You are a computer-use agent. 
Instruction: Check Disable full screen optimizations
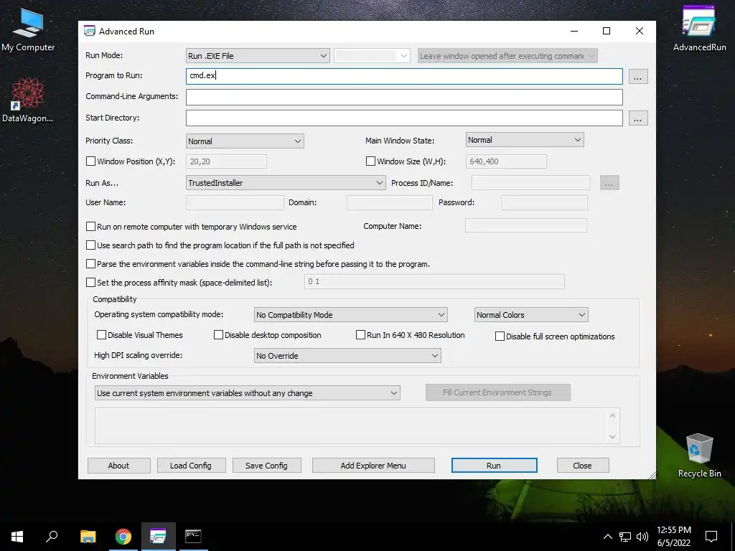click(x=500, y=336)
